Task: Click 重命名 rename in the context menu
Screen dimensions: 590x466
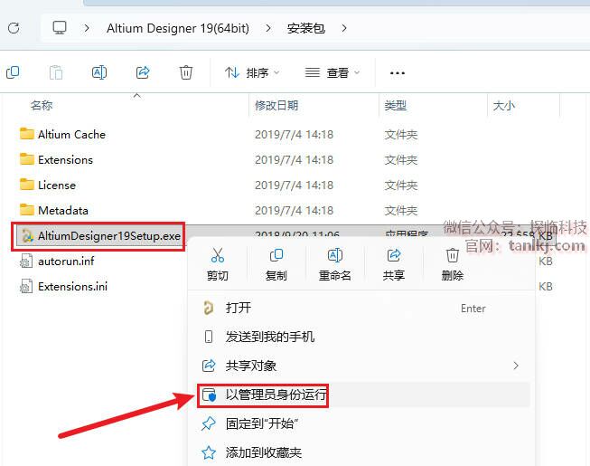Action: 335,264
